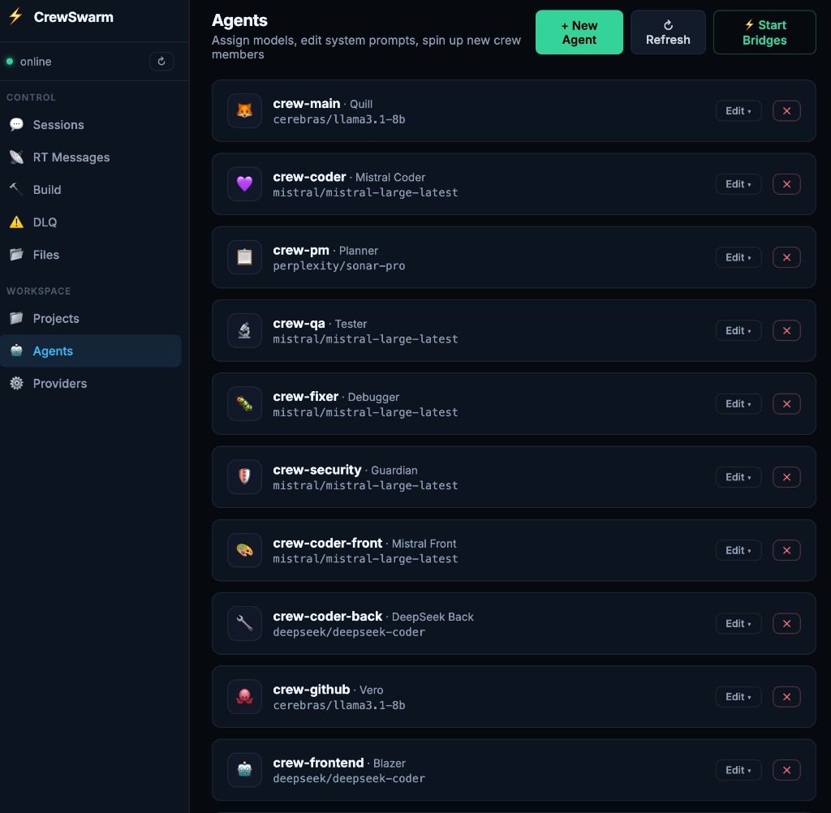Viewport: 831px width, 813px height.
Task: Open the Edit dropdown for crew-coder
Action: coord(738,184)
